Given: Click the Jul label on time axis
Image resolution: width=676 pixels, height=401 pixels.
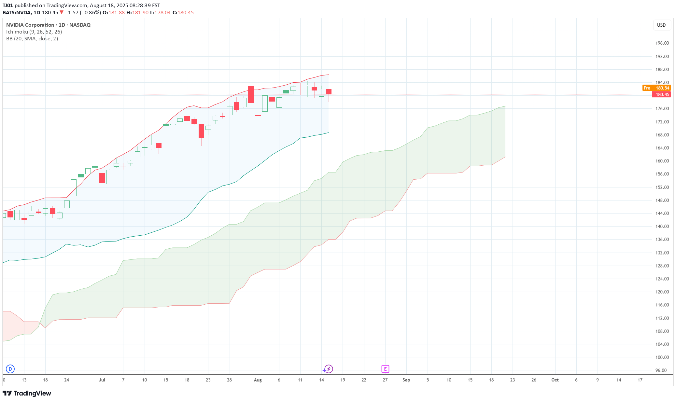Looking at the screenshot, I should click(x=102, y=380).
